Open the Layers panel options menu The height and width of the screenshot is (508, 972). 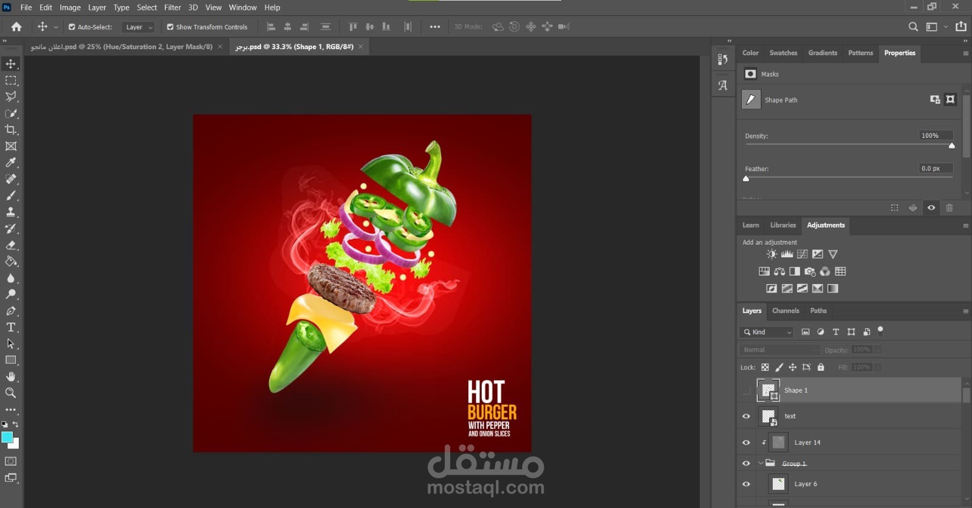(965, 311)
